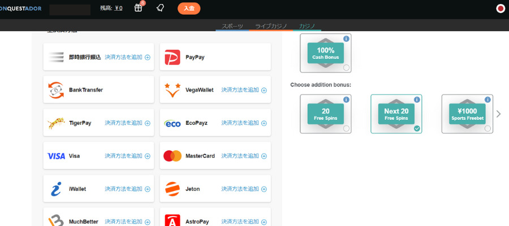Open the ライブカジノ tab
Image resolution: width=509 pixels, height=226 pixels.
pos(271,26)
